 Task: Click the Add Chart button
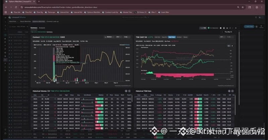tap(249, 27)
